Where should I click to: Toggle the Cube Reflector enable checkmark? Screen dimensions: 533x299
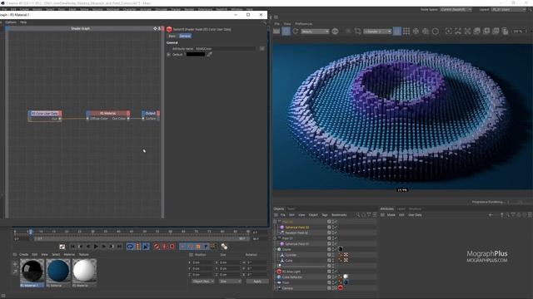click(x=335, y=277)
